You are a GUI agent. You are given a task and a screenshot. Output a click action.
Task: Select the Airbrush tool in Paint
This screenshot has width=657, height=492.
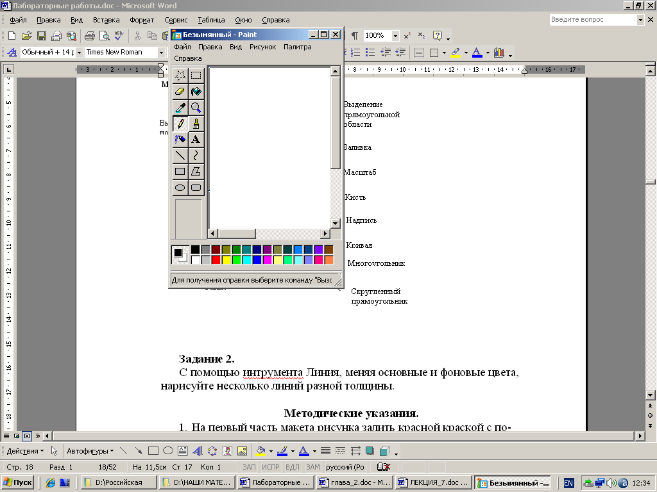click(180, 139)
